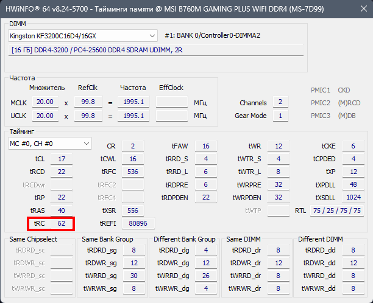The width and height of the screenshot is (373, 303).
Task: Click the tRDPRE value 6
Action: [206, 184]
